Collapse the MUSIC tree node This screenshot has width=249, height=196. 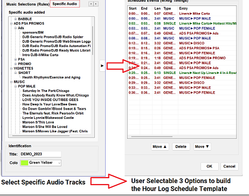pos(11,82)
